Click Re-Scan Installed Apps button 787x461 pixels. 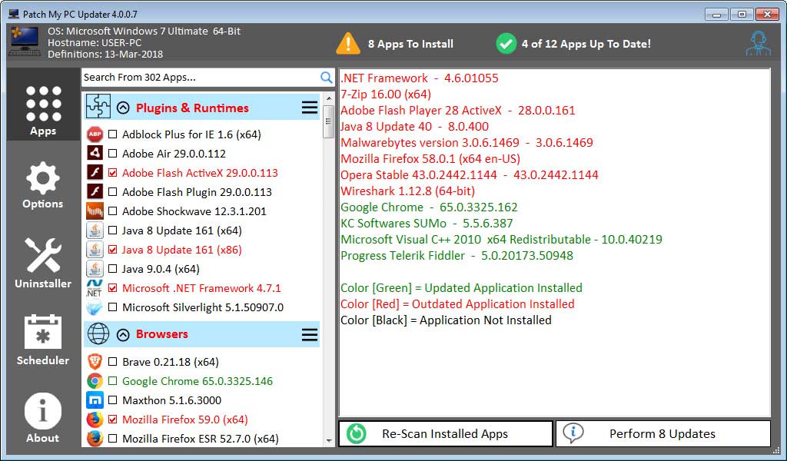(446, 433)
